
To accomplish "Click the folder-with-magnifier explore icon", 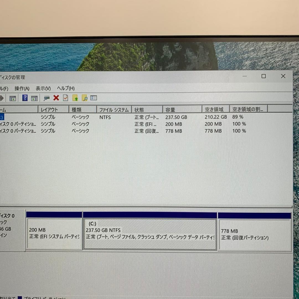I will [85, 98].
